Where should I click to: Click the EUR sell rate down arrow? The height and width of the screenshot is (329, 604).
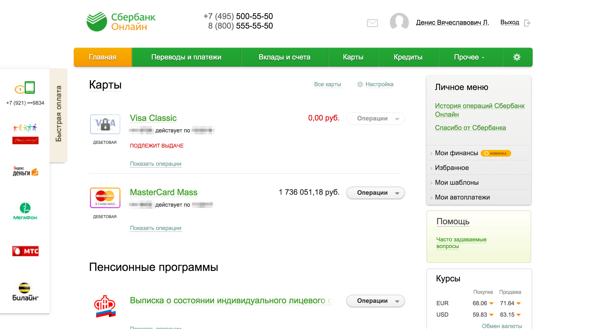point(518,303)
